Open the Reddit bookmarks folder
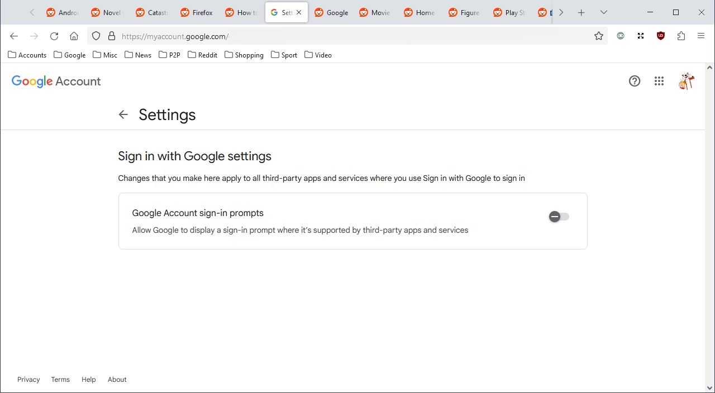The image size is (715, 393). coord(203,55)
